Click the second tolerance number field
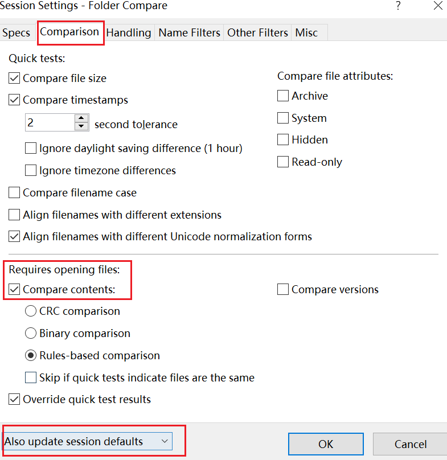The width and height of the screenshot is (447, 460). point(50,122)
